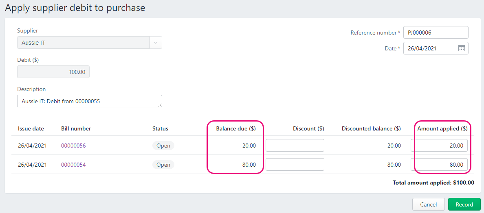Click Open status badge for bill 00000054
Viewport: 484px width, 213px height.
(x=163, y=165)
